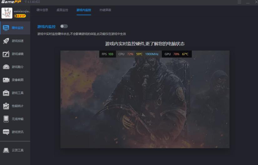Click the FPS 103 overlay readout

coord(107,54)
